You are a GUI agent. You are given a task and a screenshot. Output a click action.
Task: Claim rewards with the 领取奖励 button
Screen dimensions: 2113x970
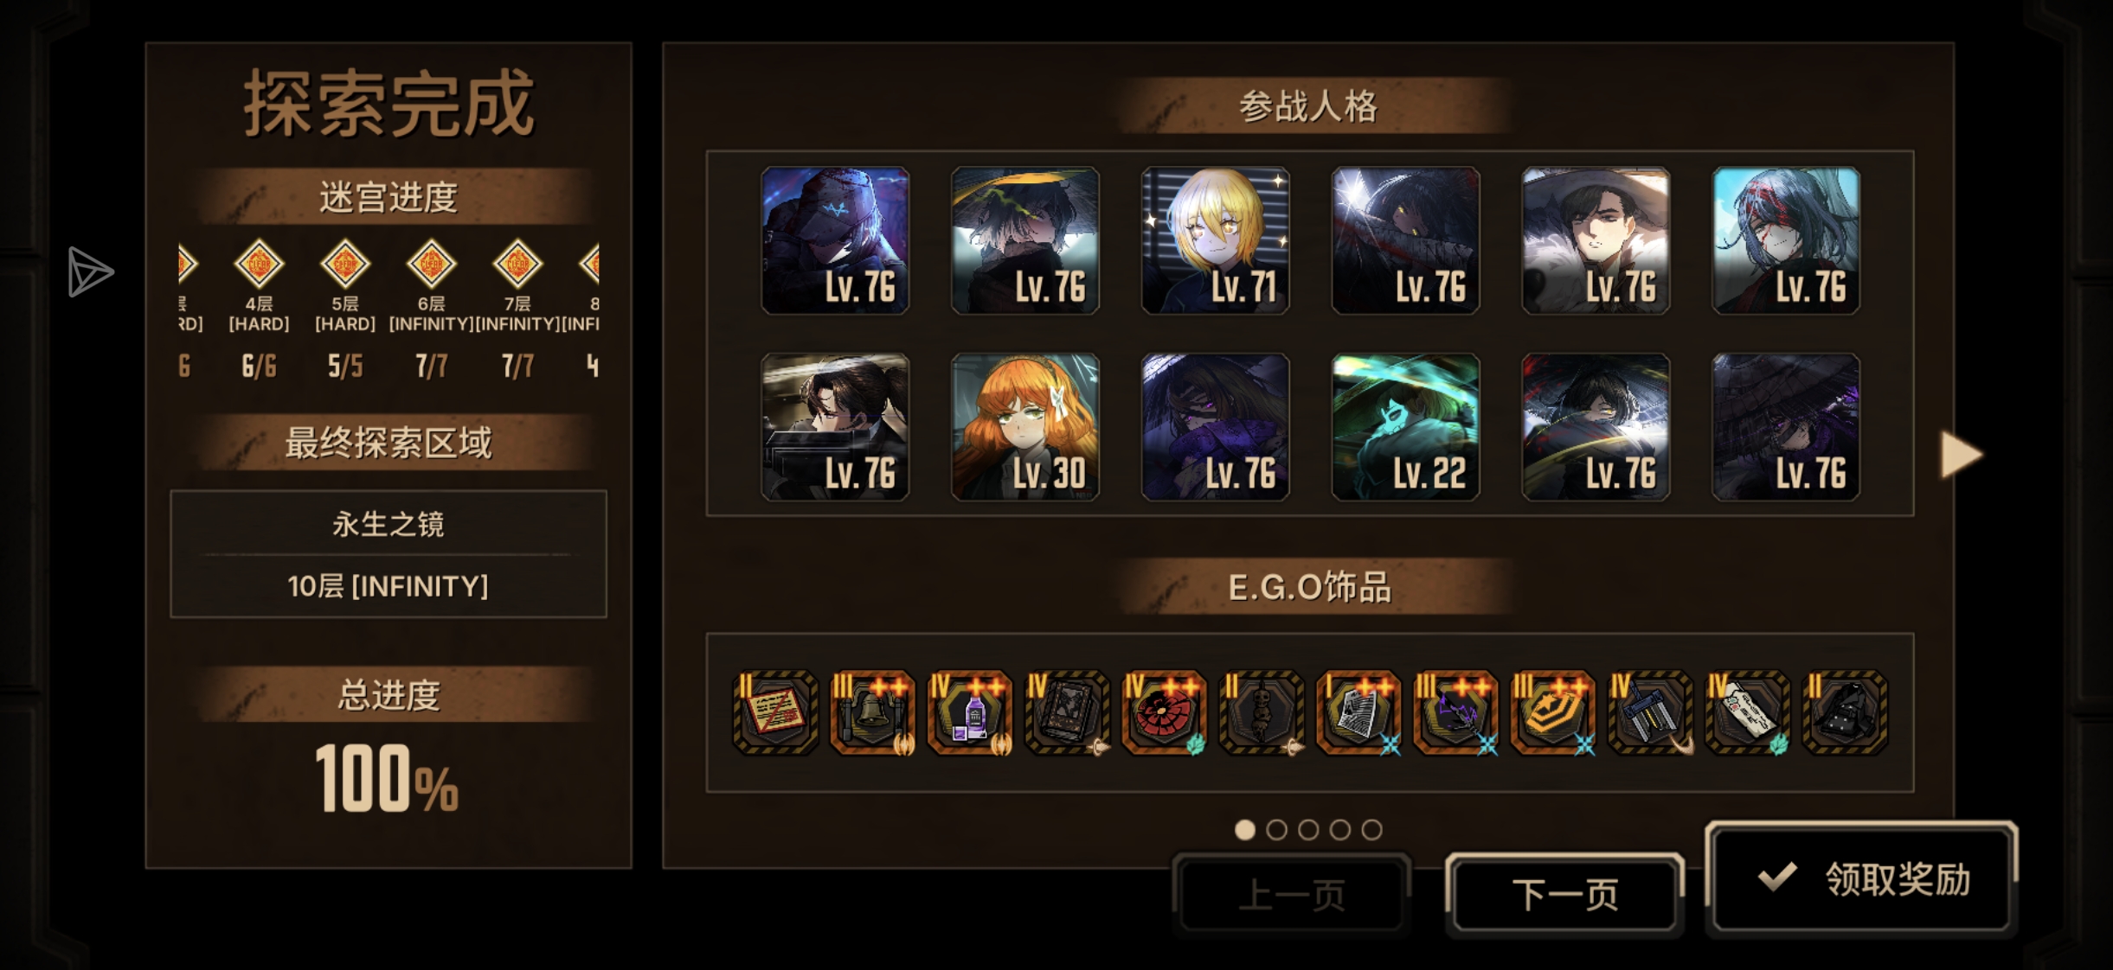(1861, 878)
